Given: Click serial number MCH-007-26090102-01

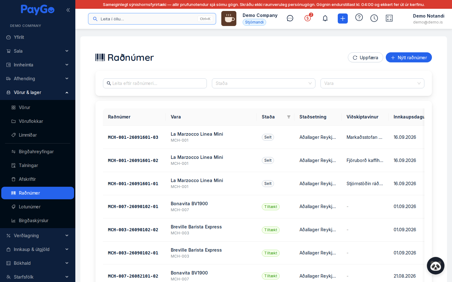Looking at the screenshot, I should click(133, 206).
